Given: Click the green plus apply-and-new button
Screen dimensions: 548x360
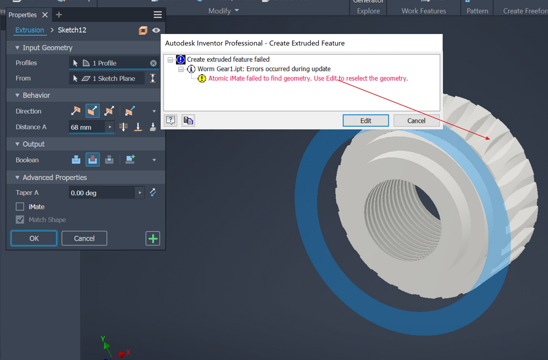Looking at the screenshot, I should 153,239.
